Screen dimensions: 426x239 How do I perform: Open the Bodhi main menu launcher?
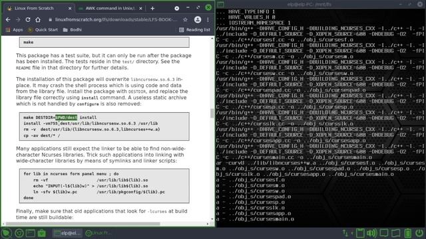(6, 233)
